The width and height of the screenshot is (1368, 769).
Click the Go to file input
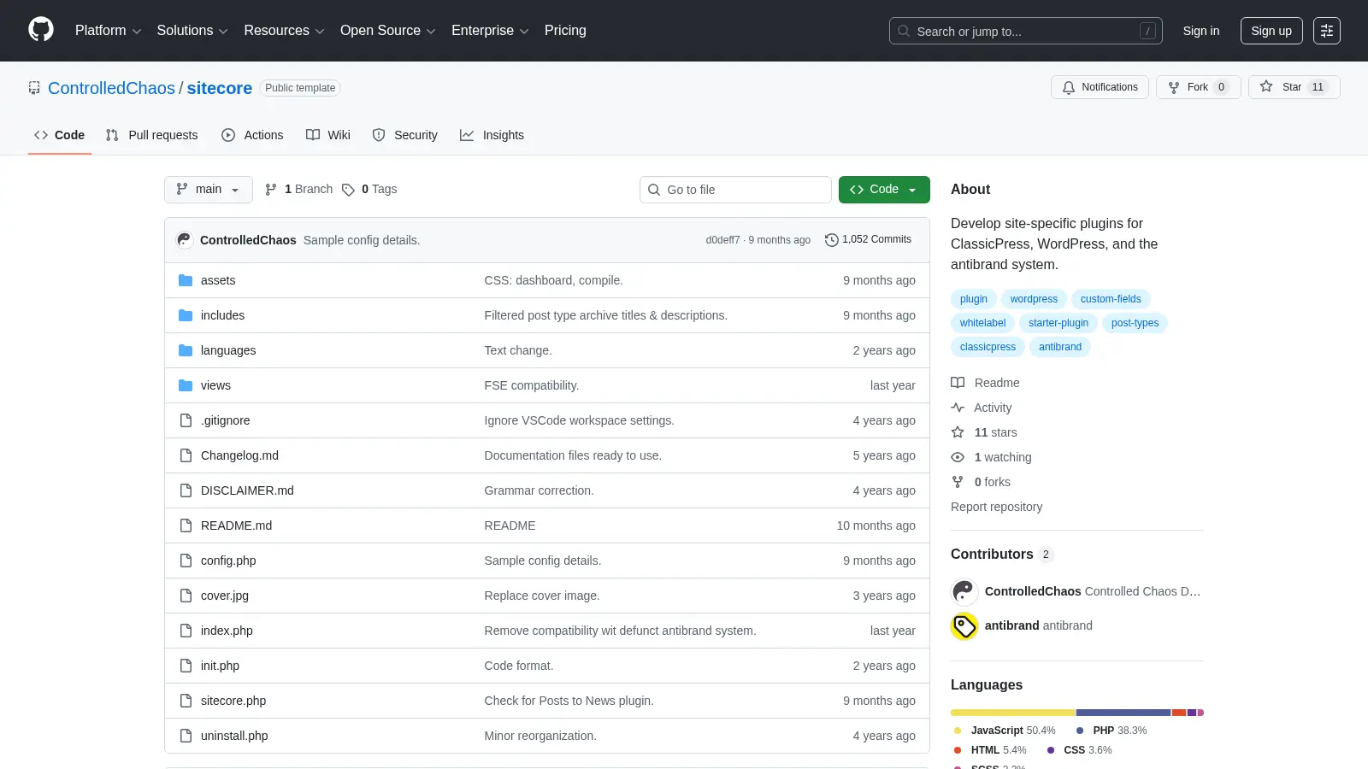click(x=735, y=190)
